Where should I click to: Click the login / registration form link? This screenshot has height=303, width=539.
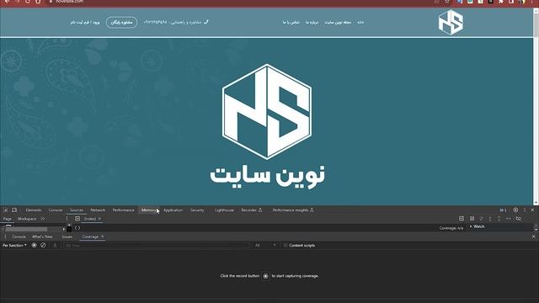click(x=85, y=23)
